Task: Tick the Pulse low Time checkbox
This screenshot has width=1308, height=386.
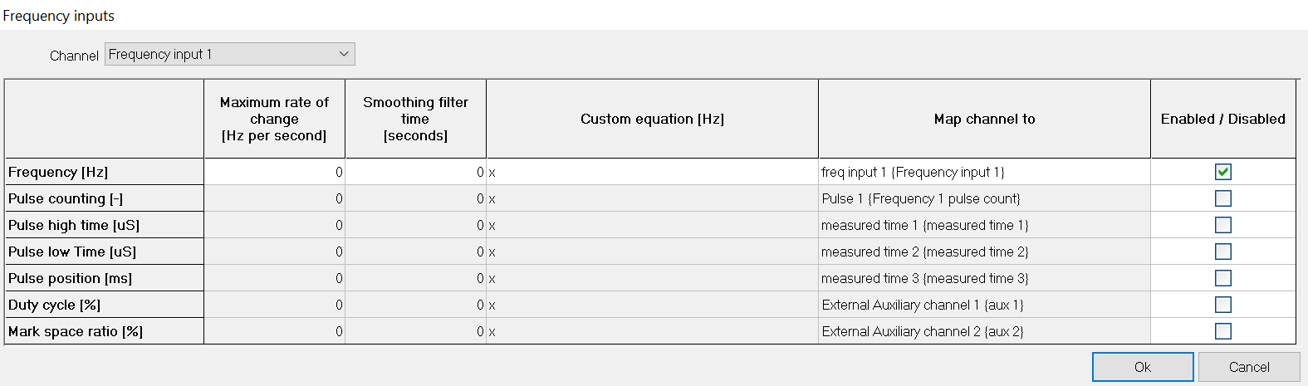Action: pyautogui.click(x=1222, y=252)
